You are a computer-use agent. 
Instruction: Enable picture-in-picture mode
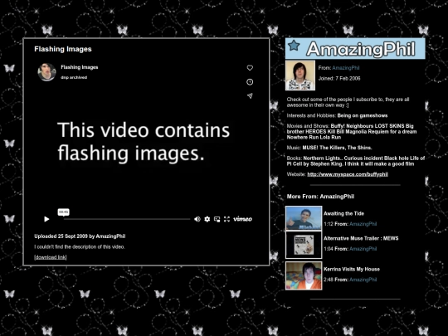click(x=217, y=219)
